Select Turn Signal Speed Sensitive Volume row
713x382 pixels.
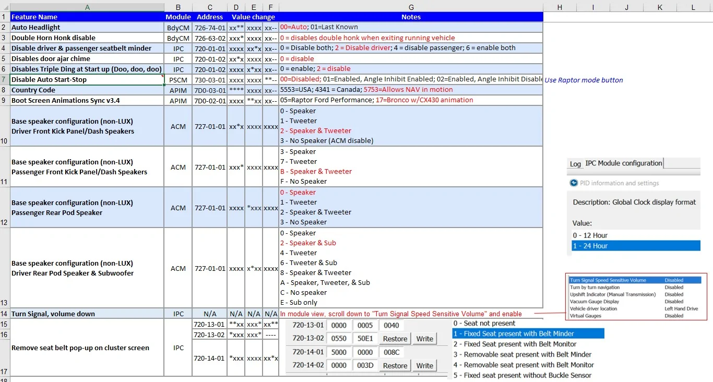tap(635, 280)
